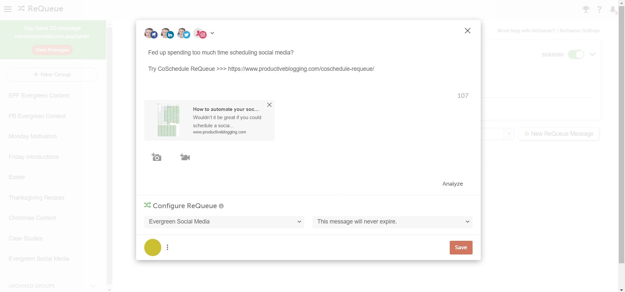
Task: Open PB Evergreen Content group
Action: [37, 116]
